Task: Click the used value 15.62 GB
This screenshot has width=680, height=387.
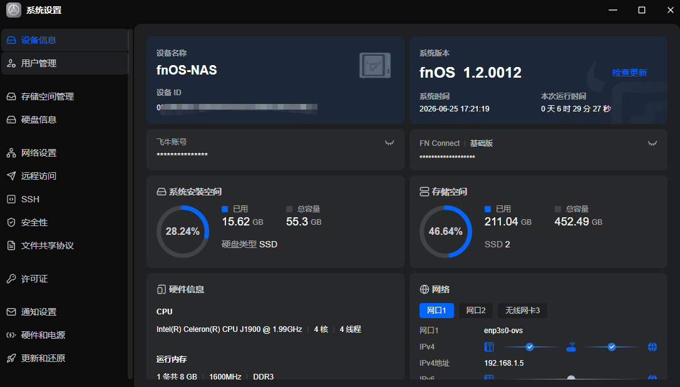Action: tap(242, 222)
